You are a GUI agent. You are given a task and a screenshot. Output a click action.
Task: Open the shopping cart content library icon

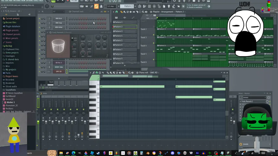[x=183, y=6]
